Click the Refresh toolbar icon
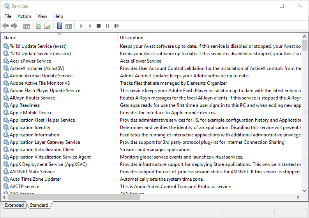Viewport: 309px width, 218px height. click(x=39, y=26)
